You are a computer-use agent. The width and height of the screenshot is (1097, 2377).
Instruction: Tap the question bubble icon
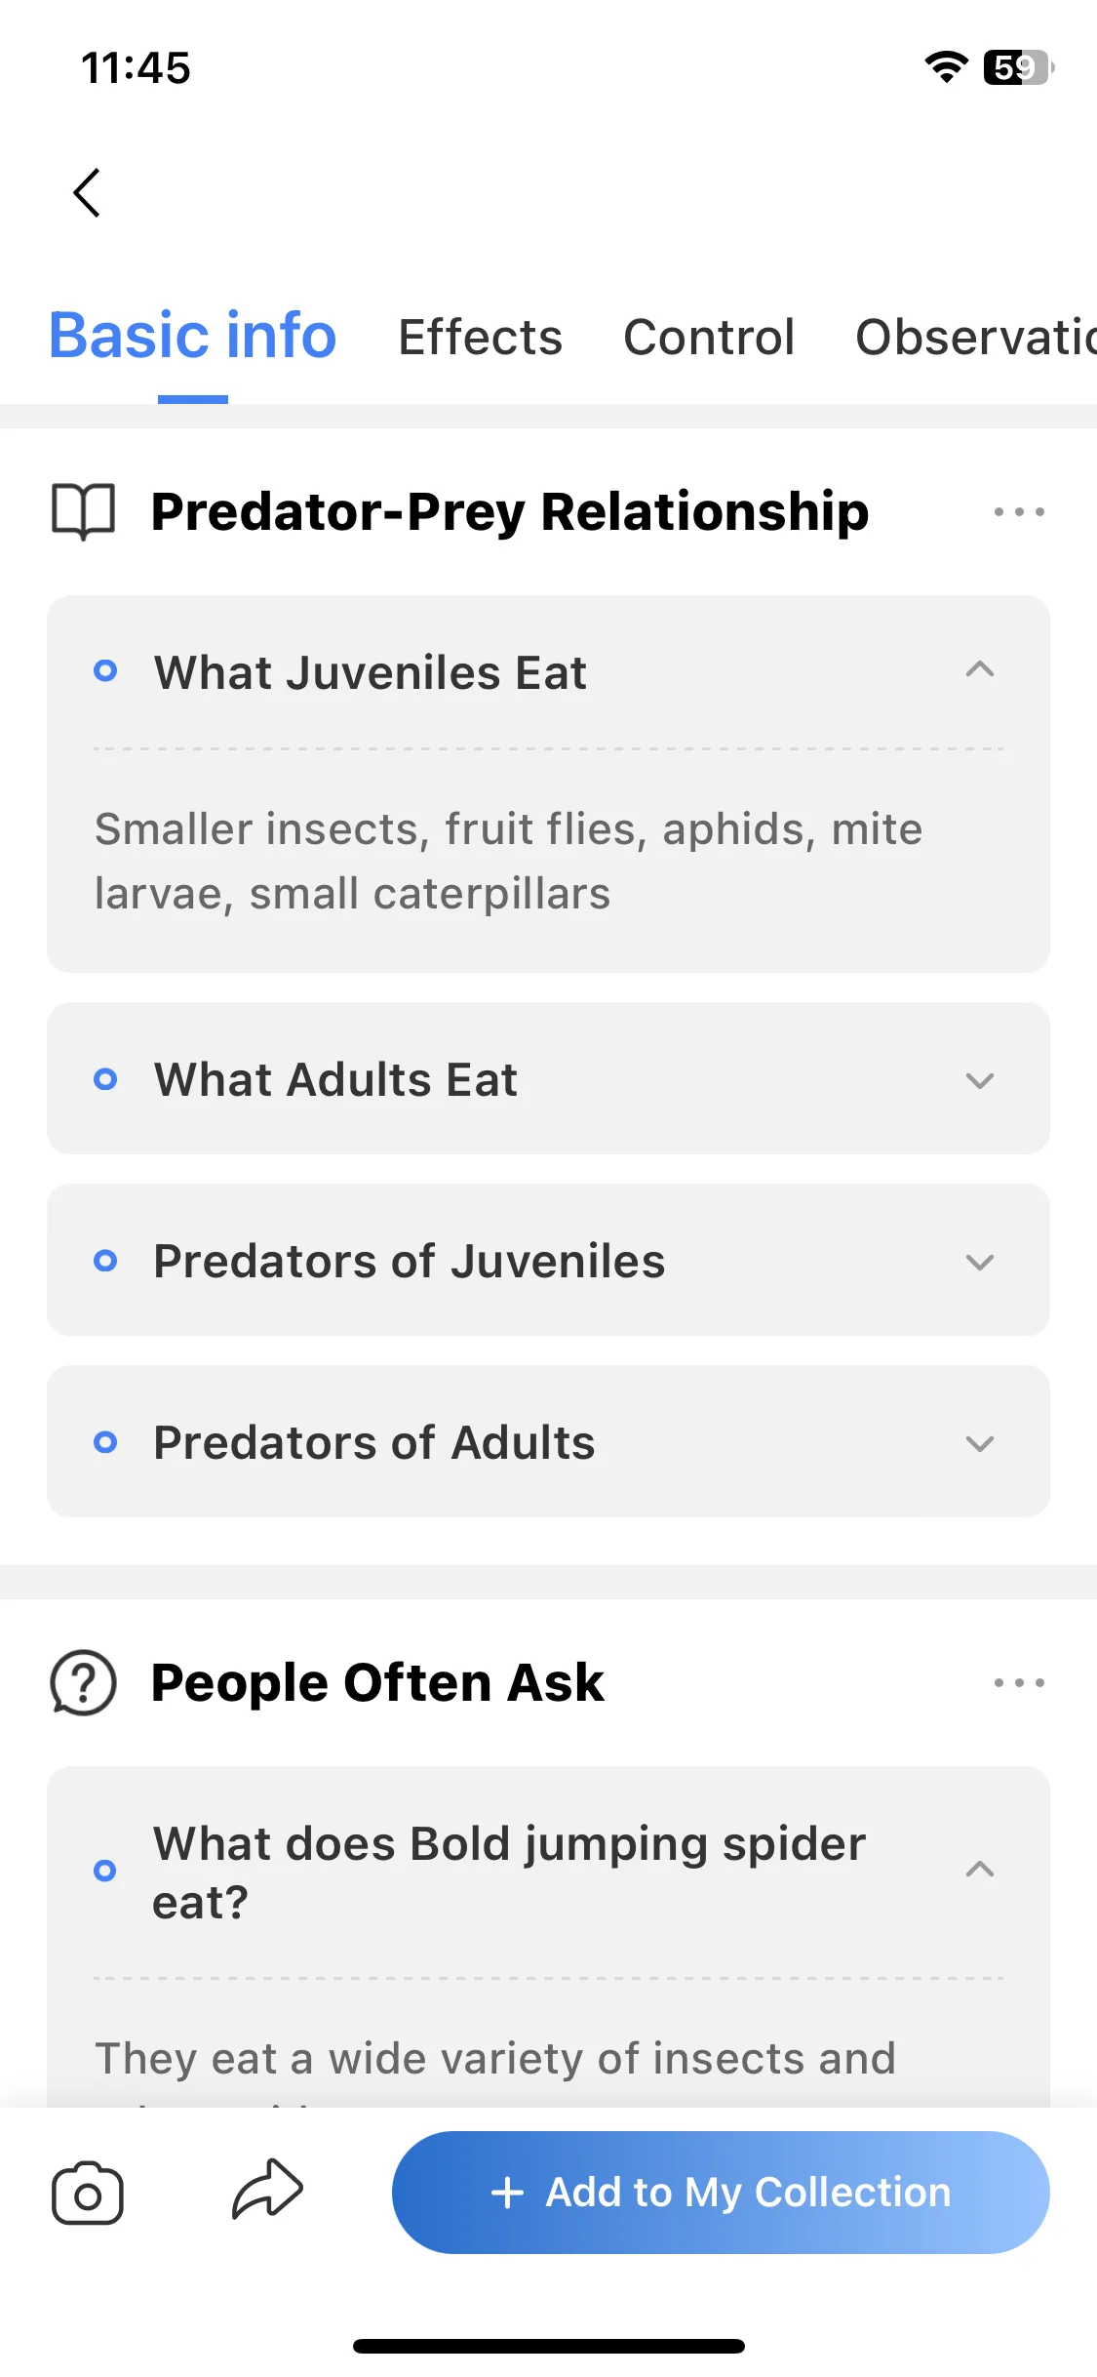click(x=83, y=1682)
